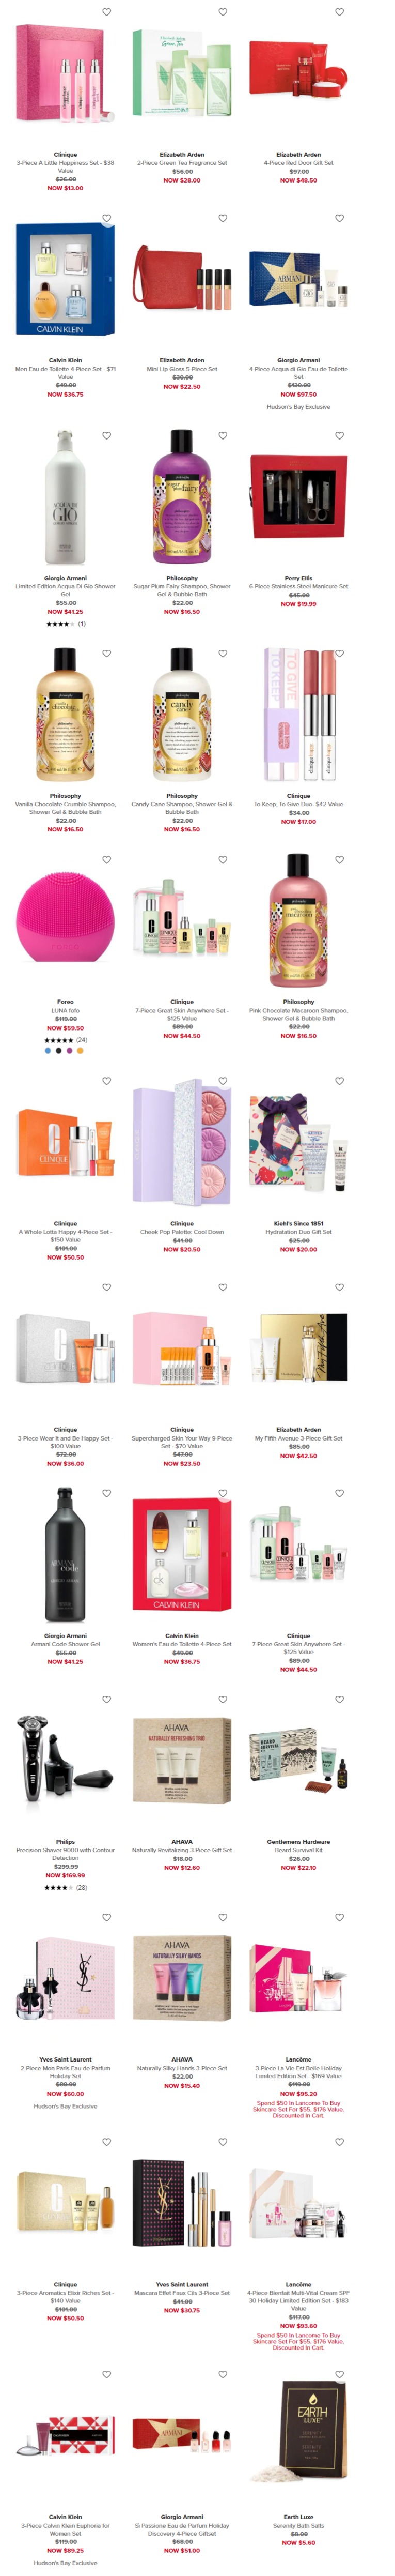Wishlist the Giorgio Armani Si Passione Giftset
The width and height of the screenshot is (395, 2576).
(224, 2374)
